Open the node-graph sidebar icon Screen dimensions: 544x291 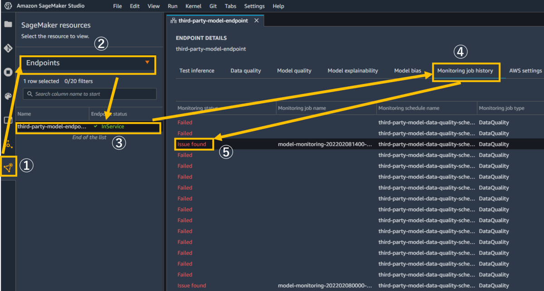(9, 145)
